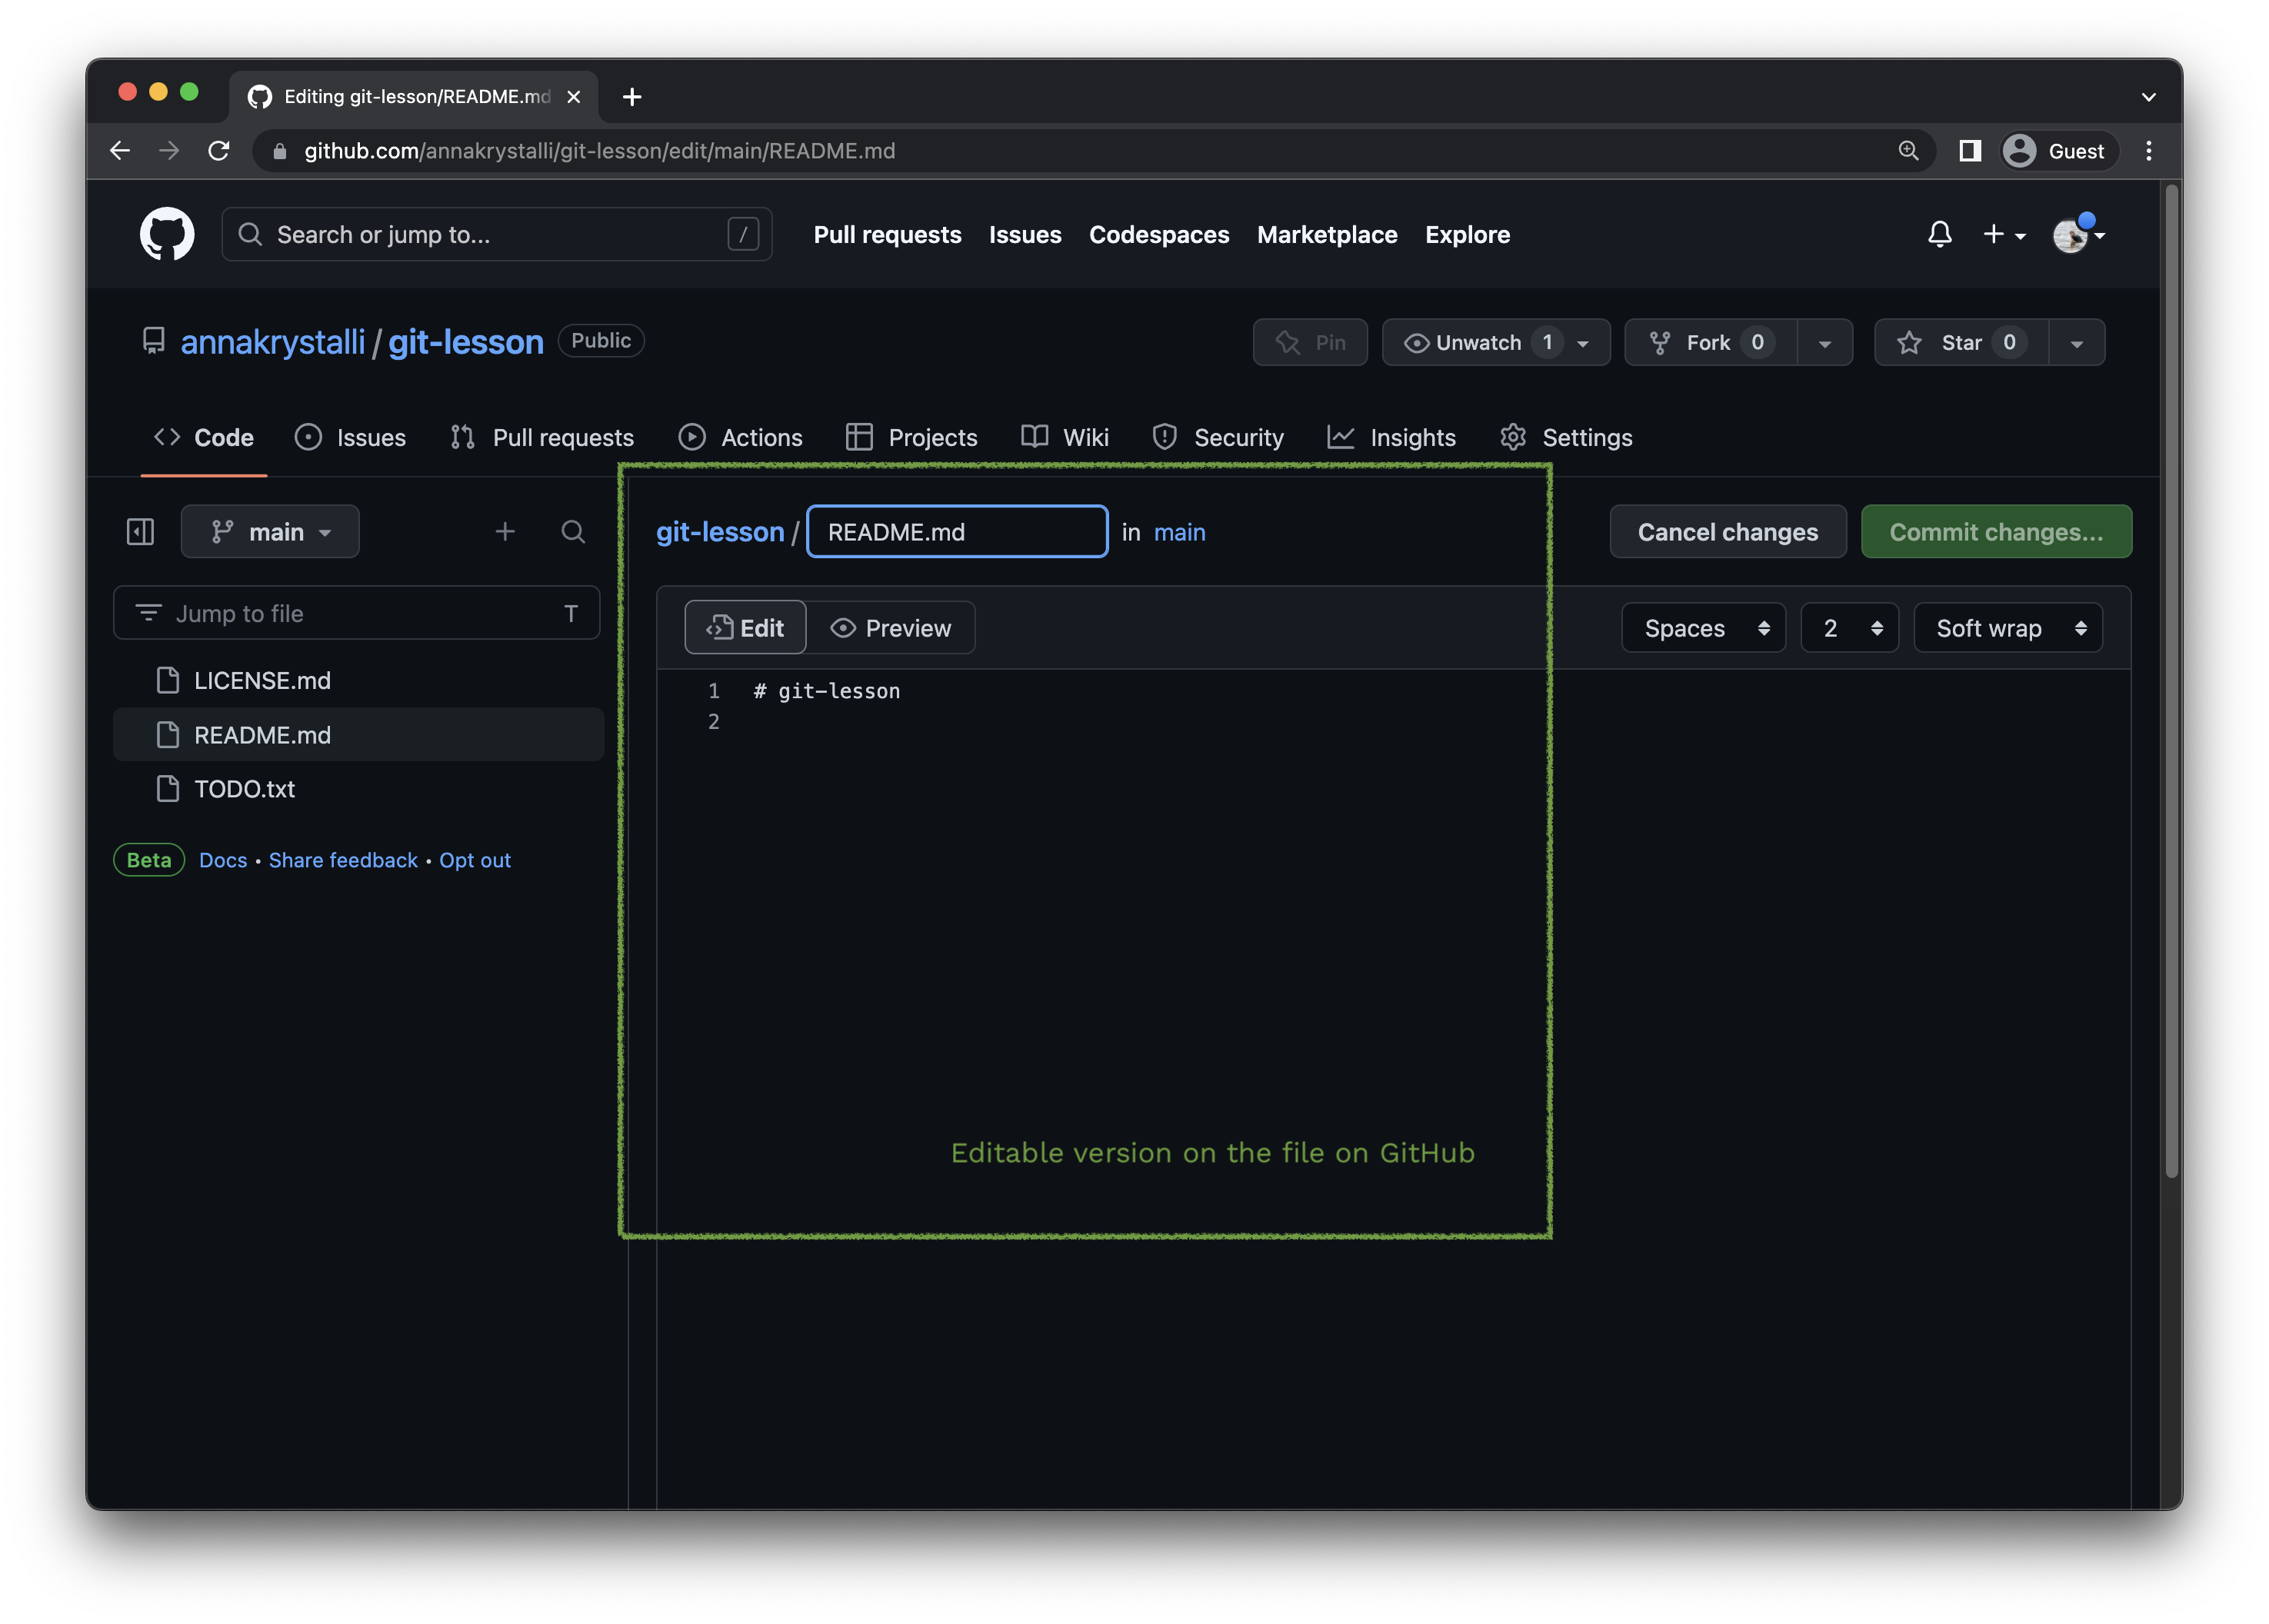Click the Unwatch button

coord(1496,342)
